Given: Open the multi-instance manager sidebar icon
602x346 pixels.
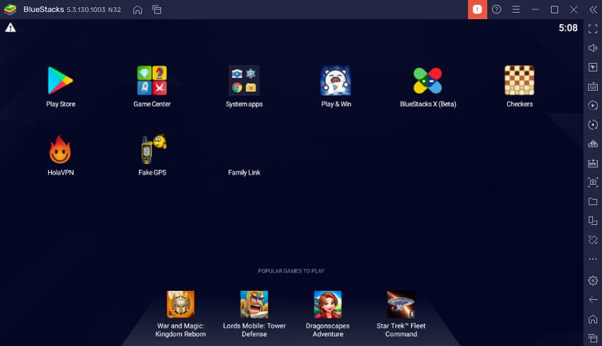Looking at the screenshot, I should coord(593,144).
